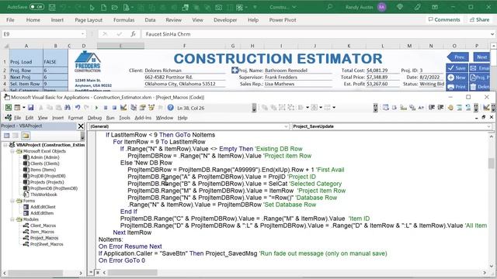Click the code window horizontal scrollbar thumb
Viewport: 497px width, 279px height.
pyautogui.click(x=133, y=272)
